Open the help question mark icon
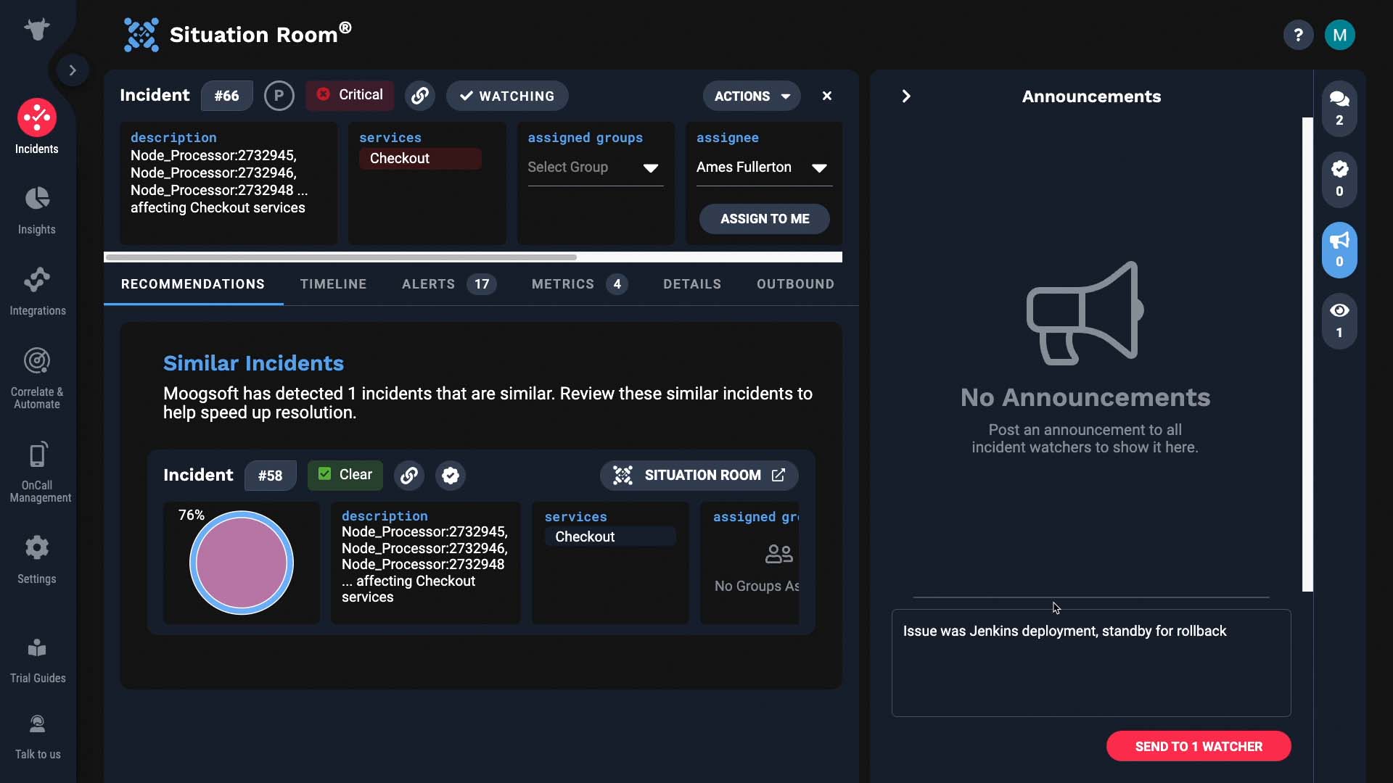Viewport: 1393px width, 783px height. [1298, 35]
